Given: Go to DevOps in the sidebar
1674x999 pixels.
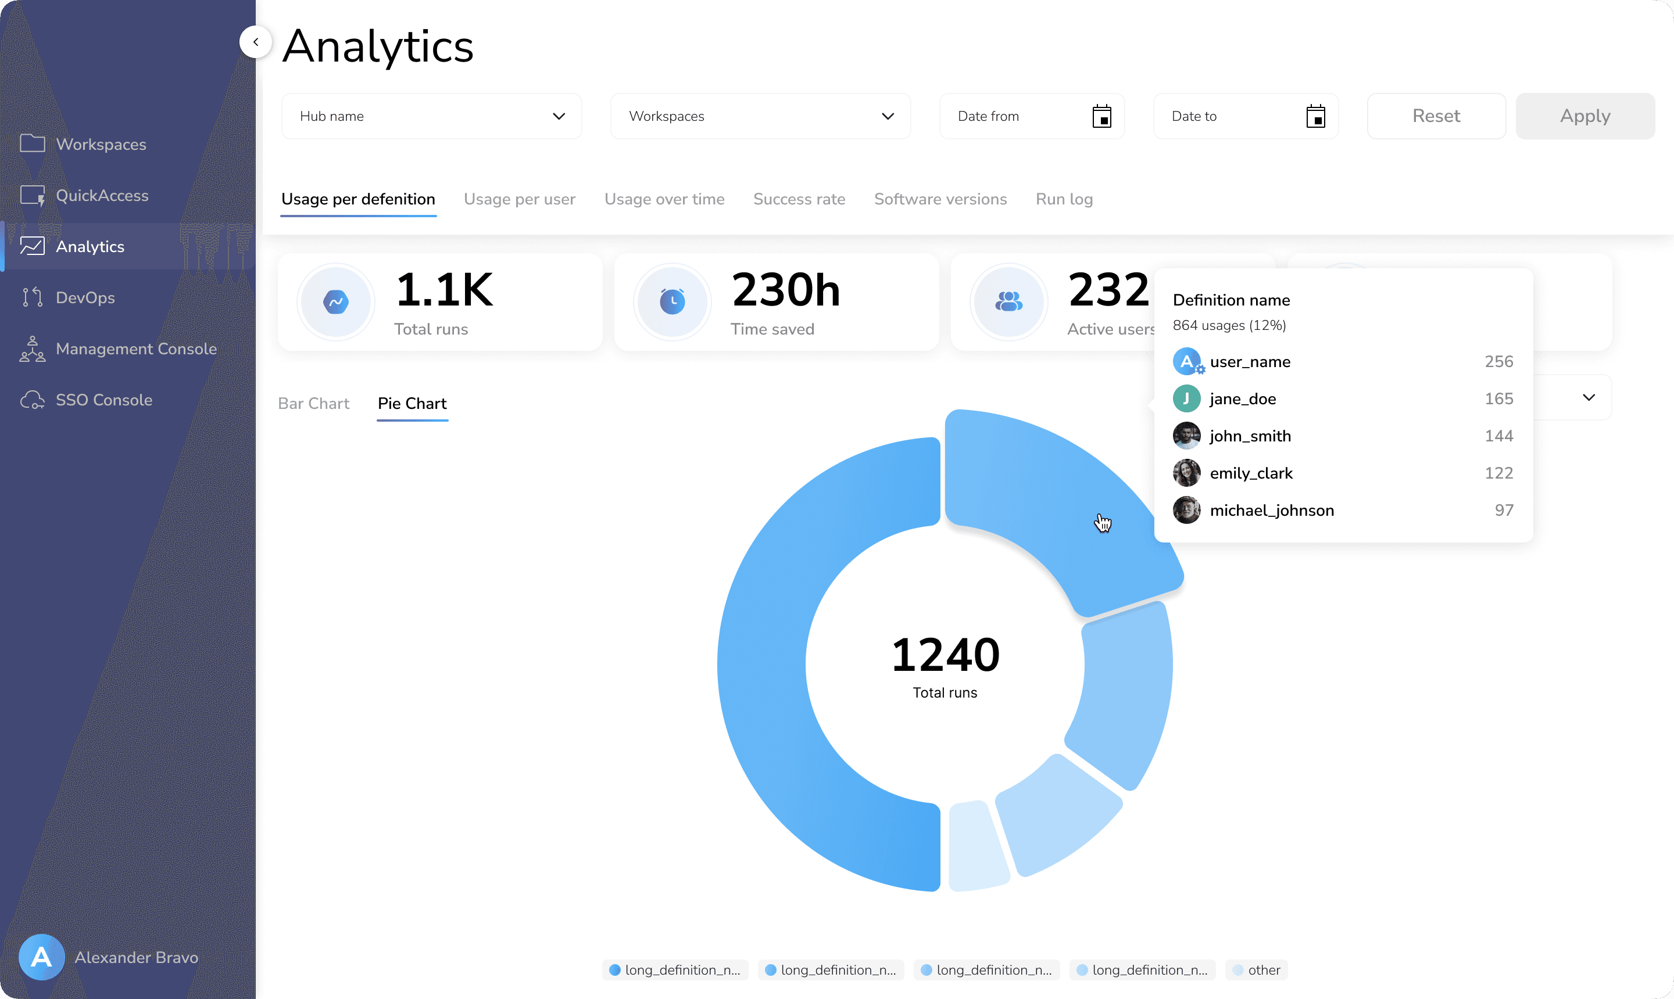Looking at the screenshot, I should point(85,297).
